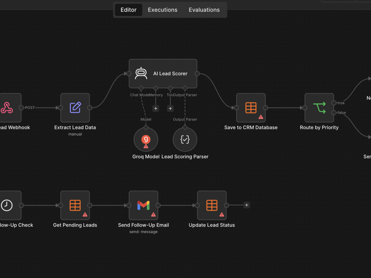The image size is (371, 278).
Task: Click the 'Update Lead Status' label
Action: click(212, 225)
